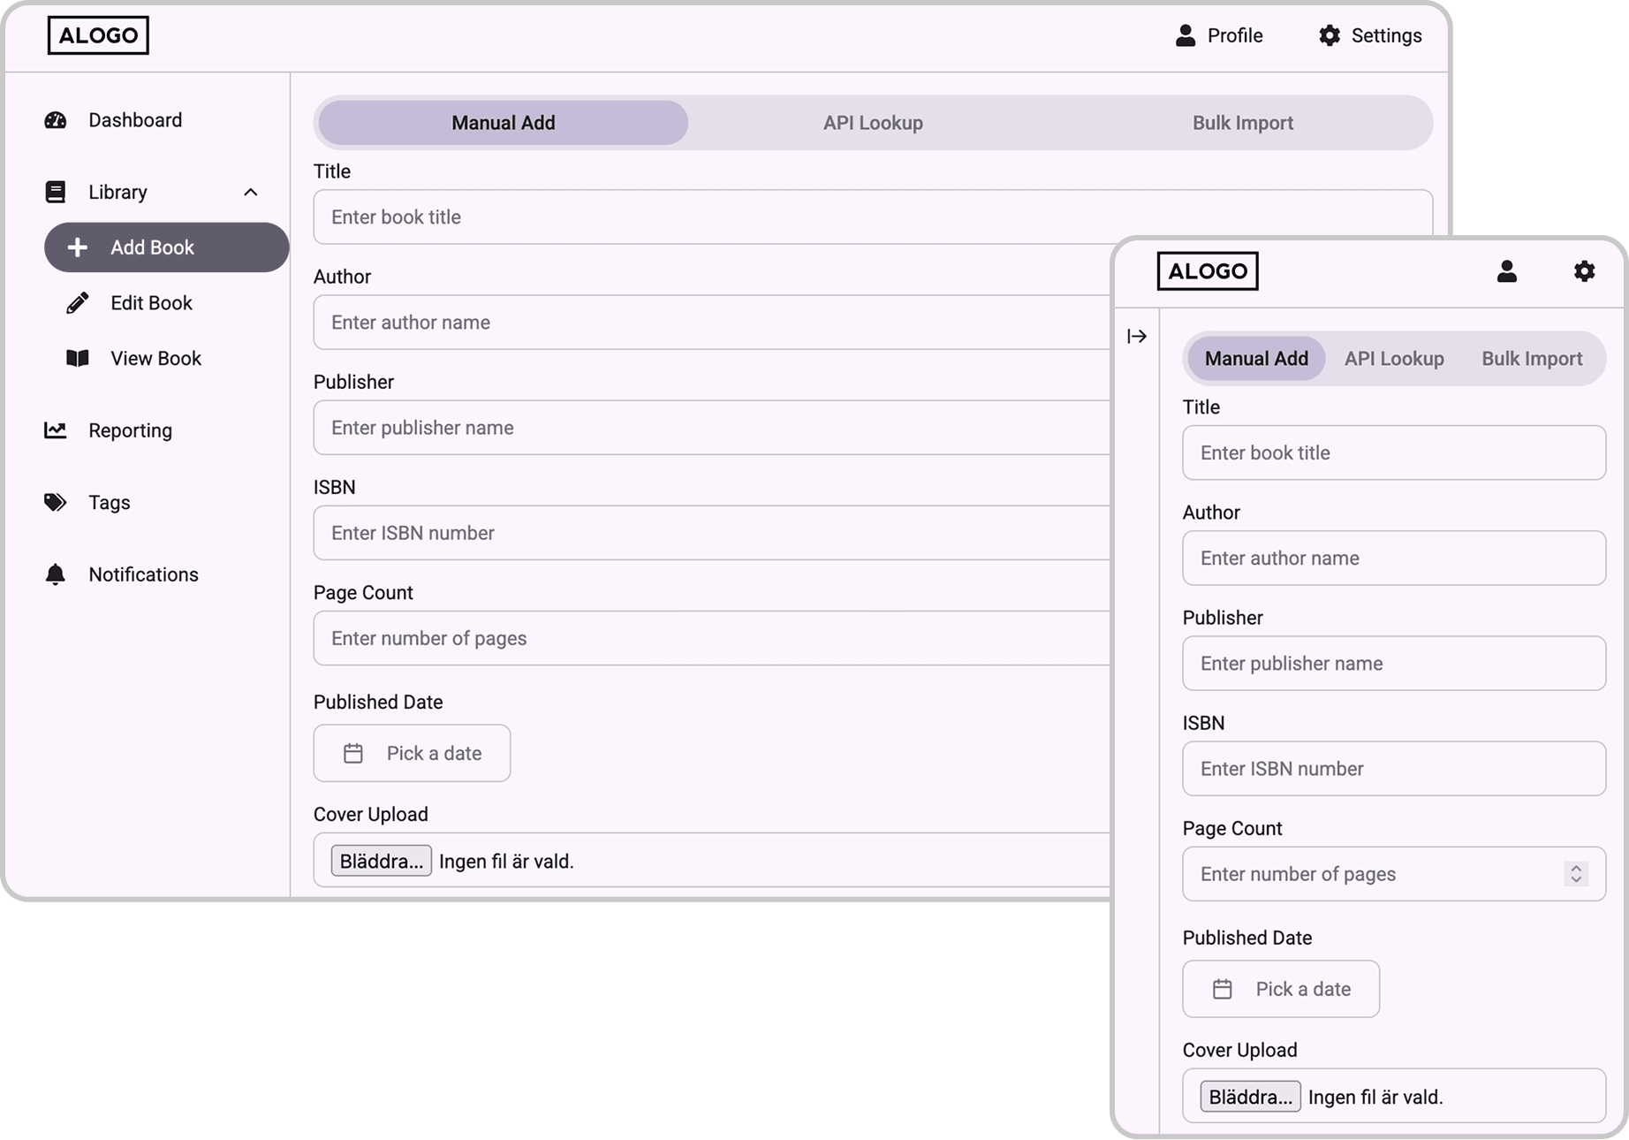Image resolution: width=1629 pixels, height=1140 pixels.
Task: Switch to the API Lookup tab
Action: pyautogui.click(x=873, y=123)
